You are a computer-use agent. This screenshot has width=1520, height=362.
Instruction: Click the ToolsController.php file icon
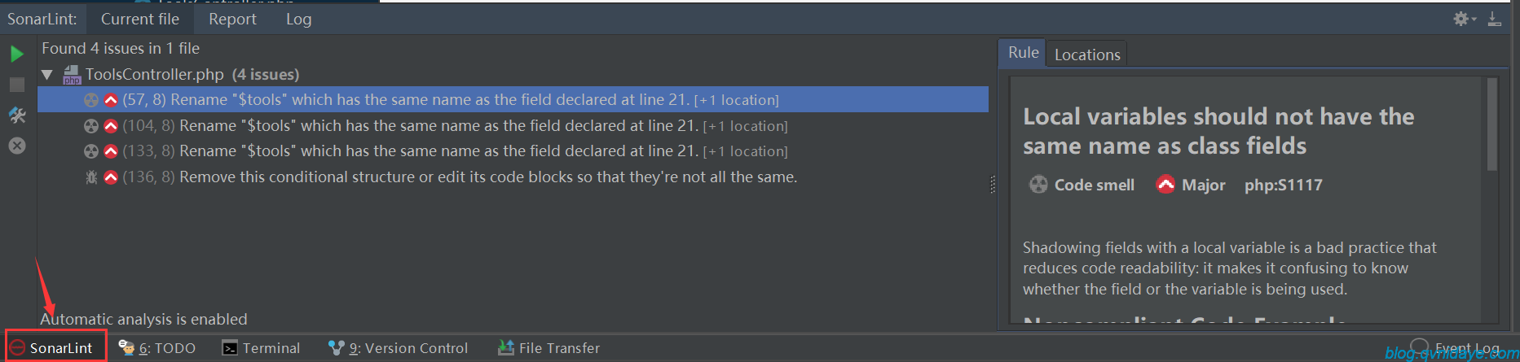click(x=72, y=74)
